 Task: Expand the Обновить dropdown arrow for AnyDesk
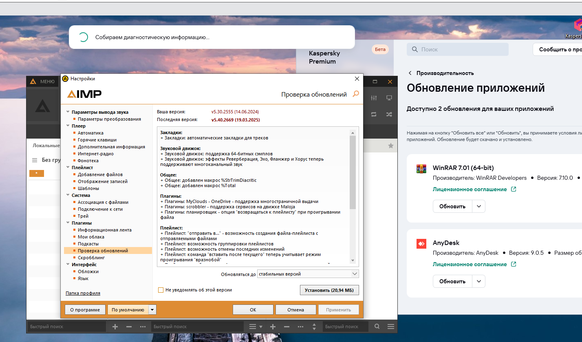[479, 281]
